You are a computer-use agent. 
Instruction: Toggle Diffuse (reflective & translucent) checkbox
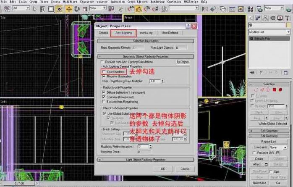click(104, 92)
